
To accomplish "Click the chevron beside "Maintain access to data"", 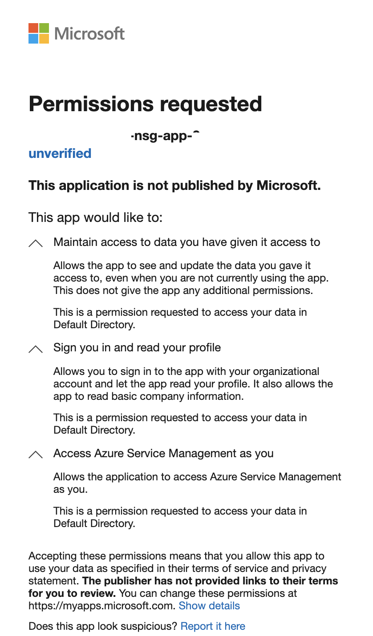I will click(x=36, y=242).
